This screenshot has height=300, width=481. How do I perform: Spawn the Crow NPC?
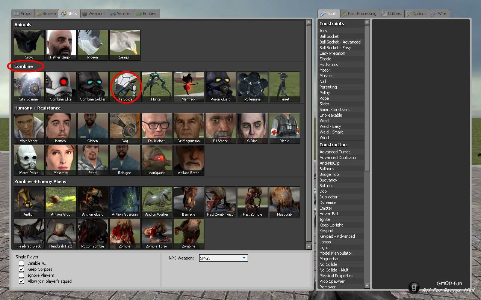point(29,45)
